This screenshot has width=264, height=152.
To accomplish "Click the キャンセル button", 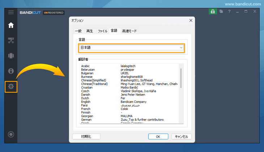I will (x=182, y=136).
